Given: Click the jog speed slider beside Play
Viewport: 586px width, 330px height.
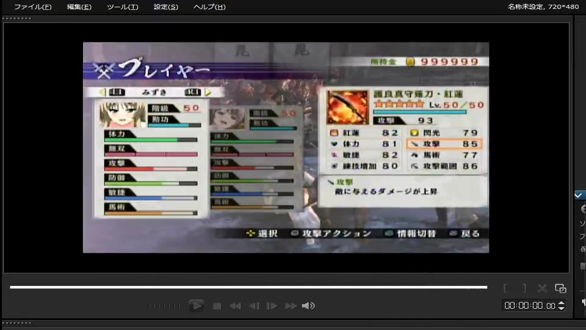Looking at the screenshot, I should 164,306.
